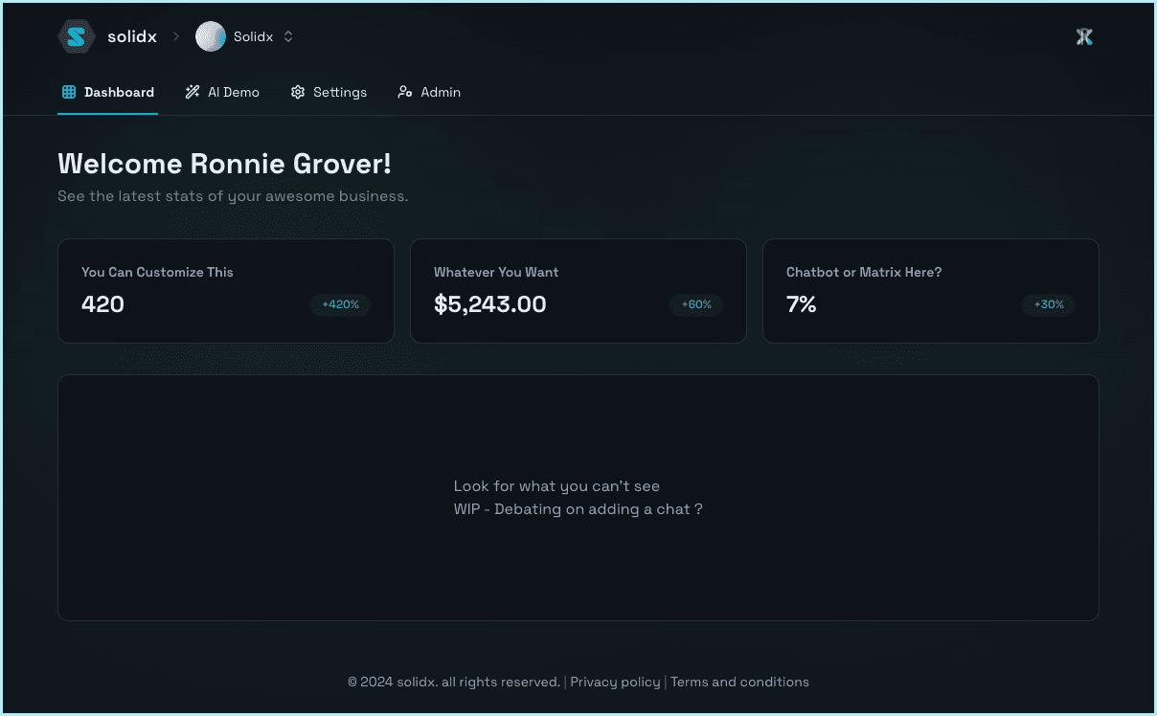
Task: Switch to the AI Demo tab
Action: (x=234, y=93)
